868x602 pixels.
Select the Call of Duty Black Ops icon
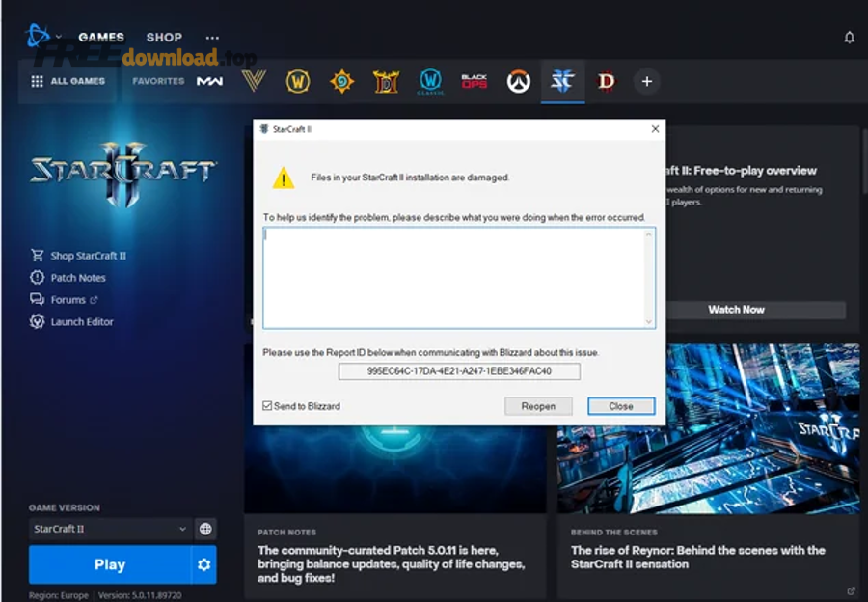coord(474,82)
